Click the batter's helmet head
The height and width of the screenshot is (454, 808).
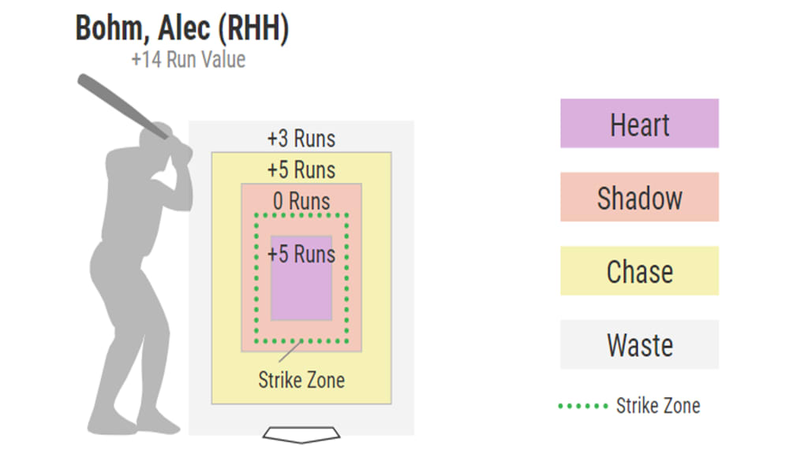coord(155,136)
